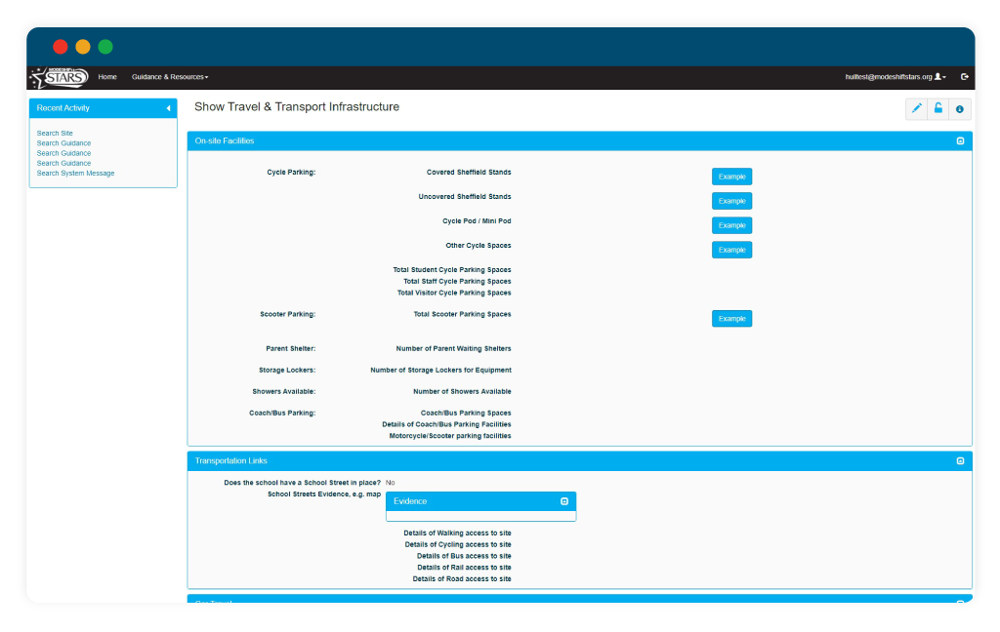Show Example for Covered Sheffield Stands
Screen dimensions: 1000x632
coord(731,177)
